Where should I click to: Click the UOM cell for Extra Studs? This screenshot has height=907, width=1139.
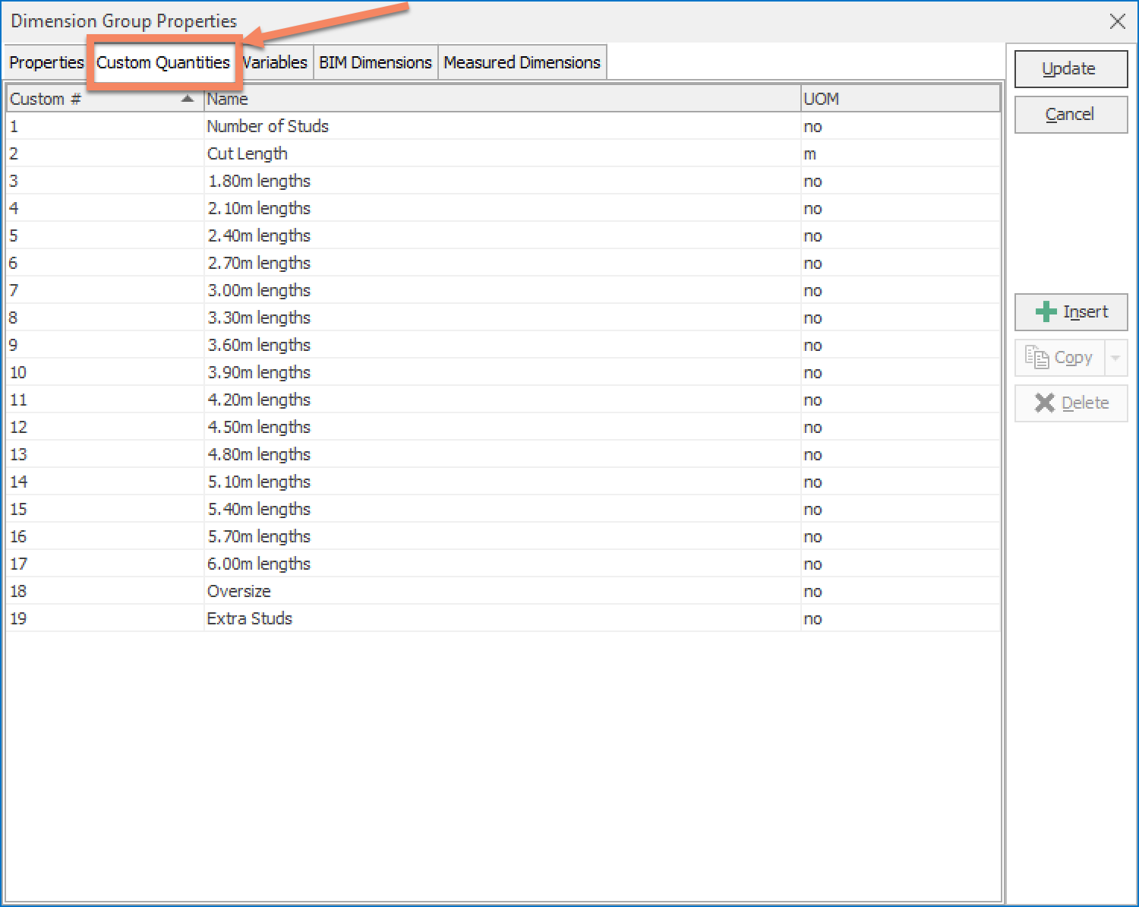click(x=901, y=618)
